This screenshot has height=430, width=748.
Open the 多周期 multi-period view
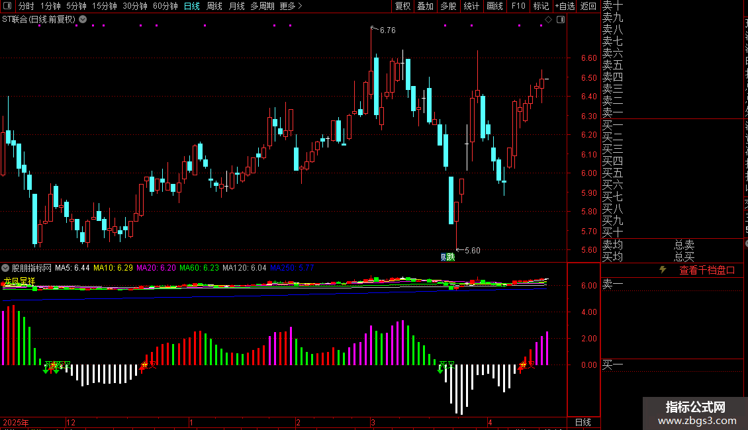262,6
